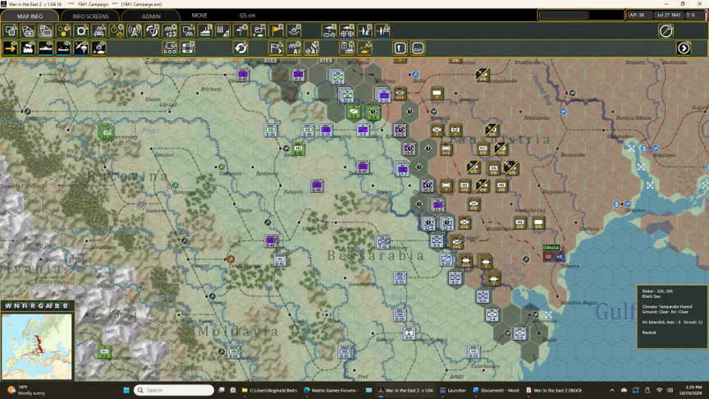Toggle the calendar grid icon
This screenshot has height=399, width=709.
[223, 31]
